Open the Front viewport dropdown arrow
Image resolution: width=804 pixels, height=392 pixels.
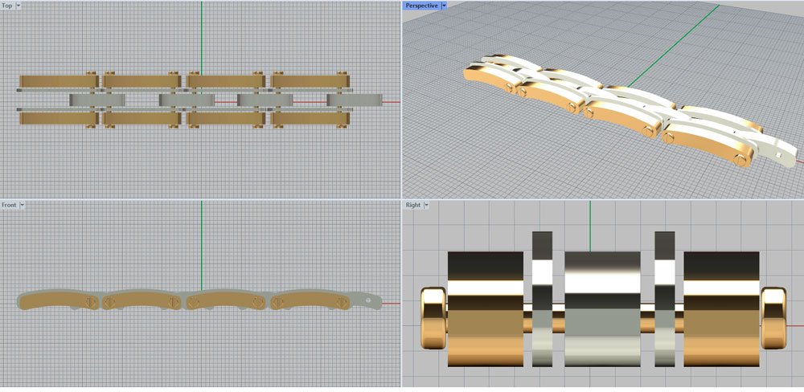click(x=23, y=205)
